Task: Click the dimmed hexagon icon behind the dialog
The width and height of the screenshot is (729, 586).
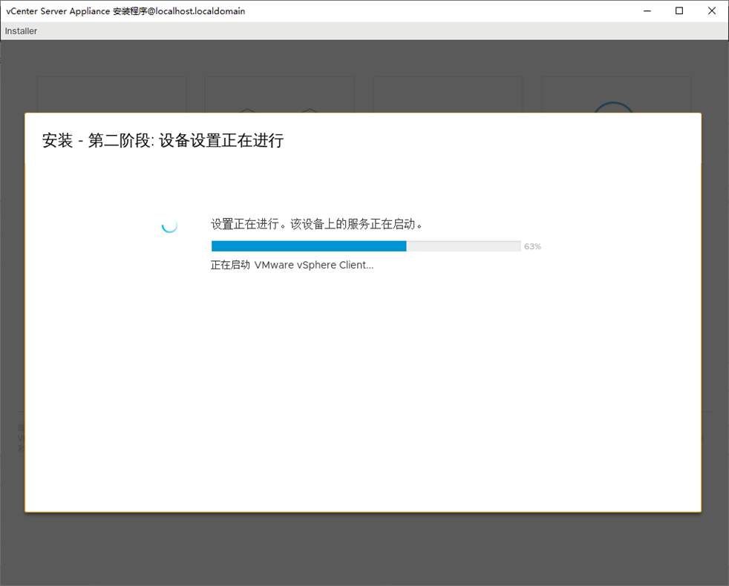Action: [x=247, y=109]
